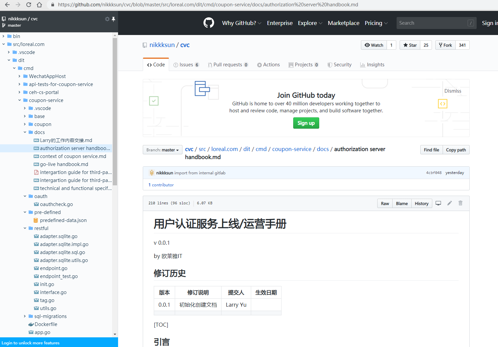Screen dimensions: 498x347
Task: Click coupon-service in breadcrumb path
Action: click(292, 149)
